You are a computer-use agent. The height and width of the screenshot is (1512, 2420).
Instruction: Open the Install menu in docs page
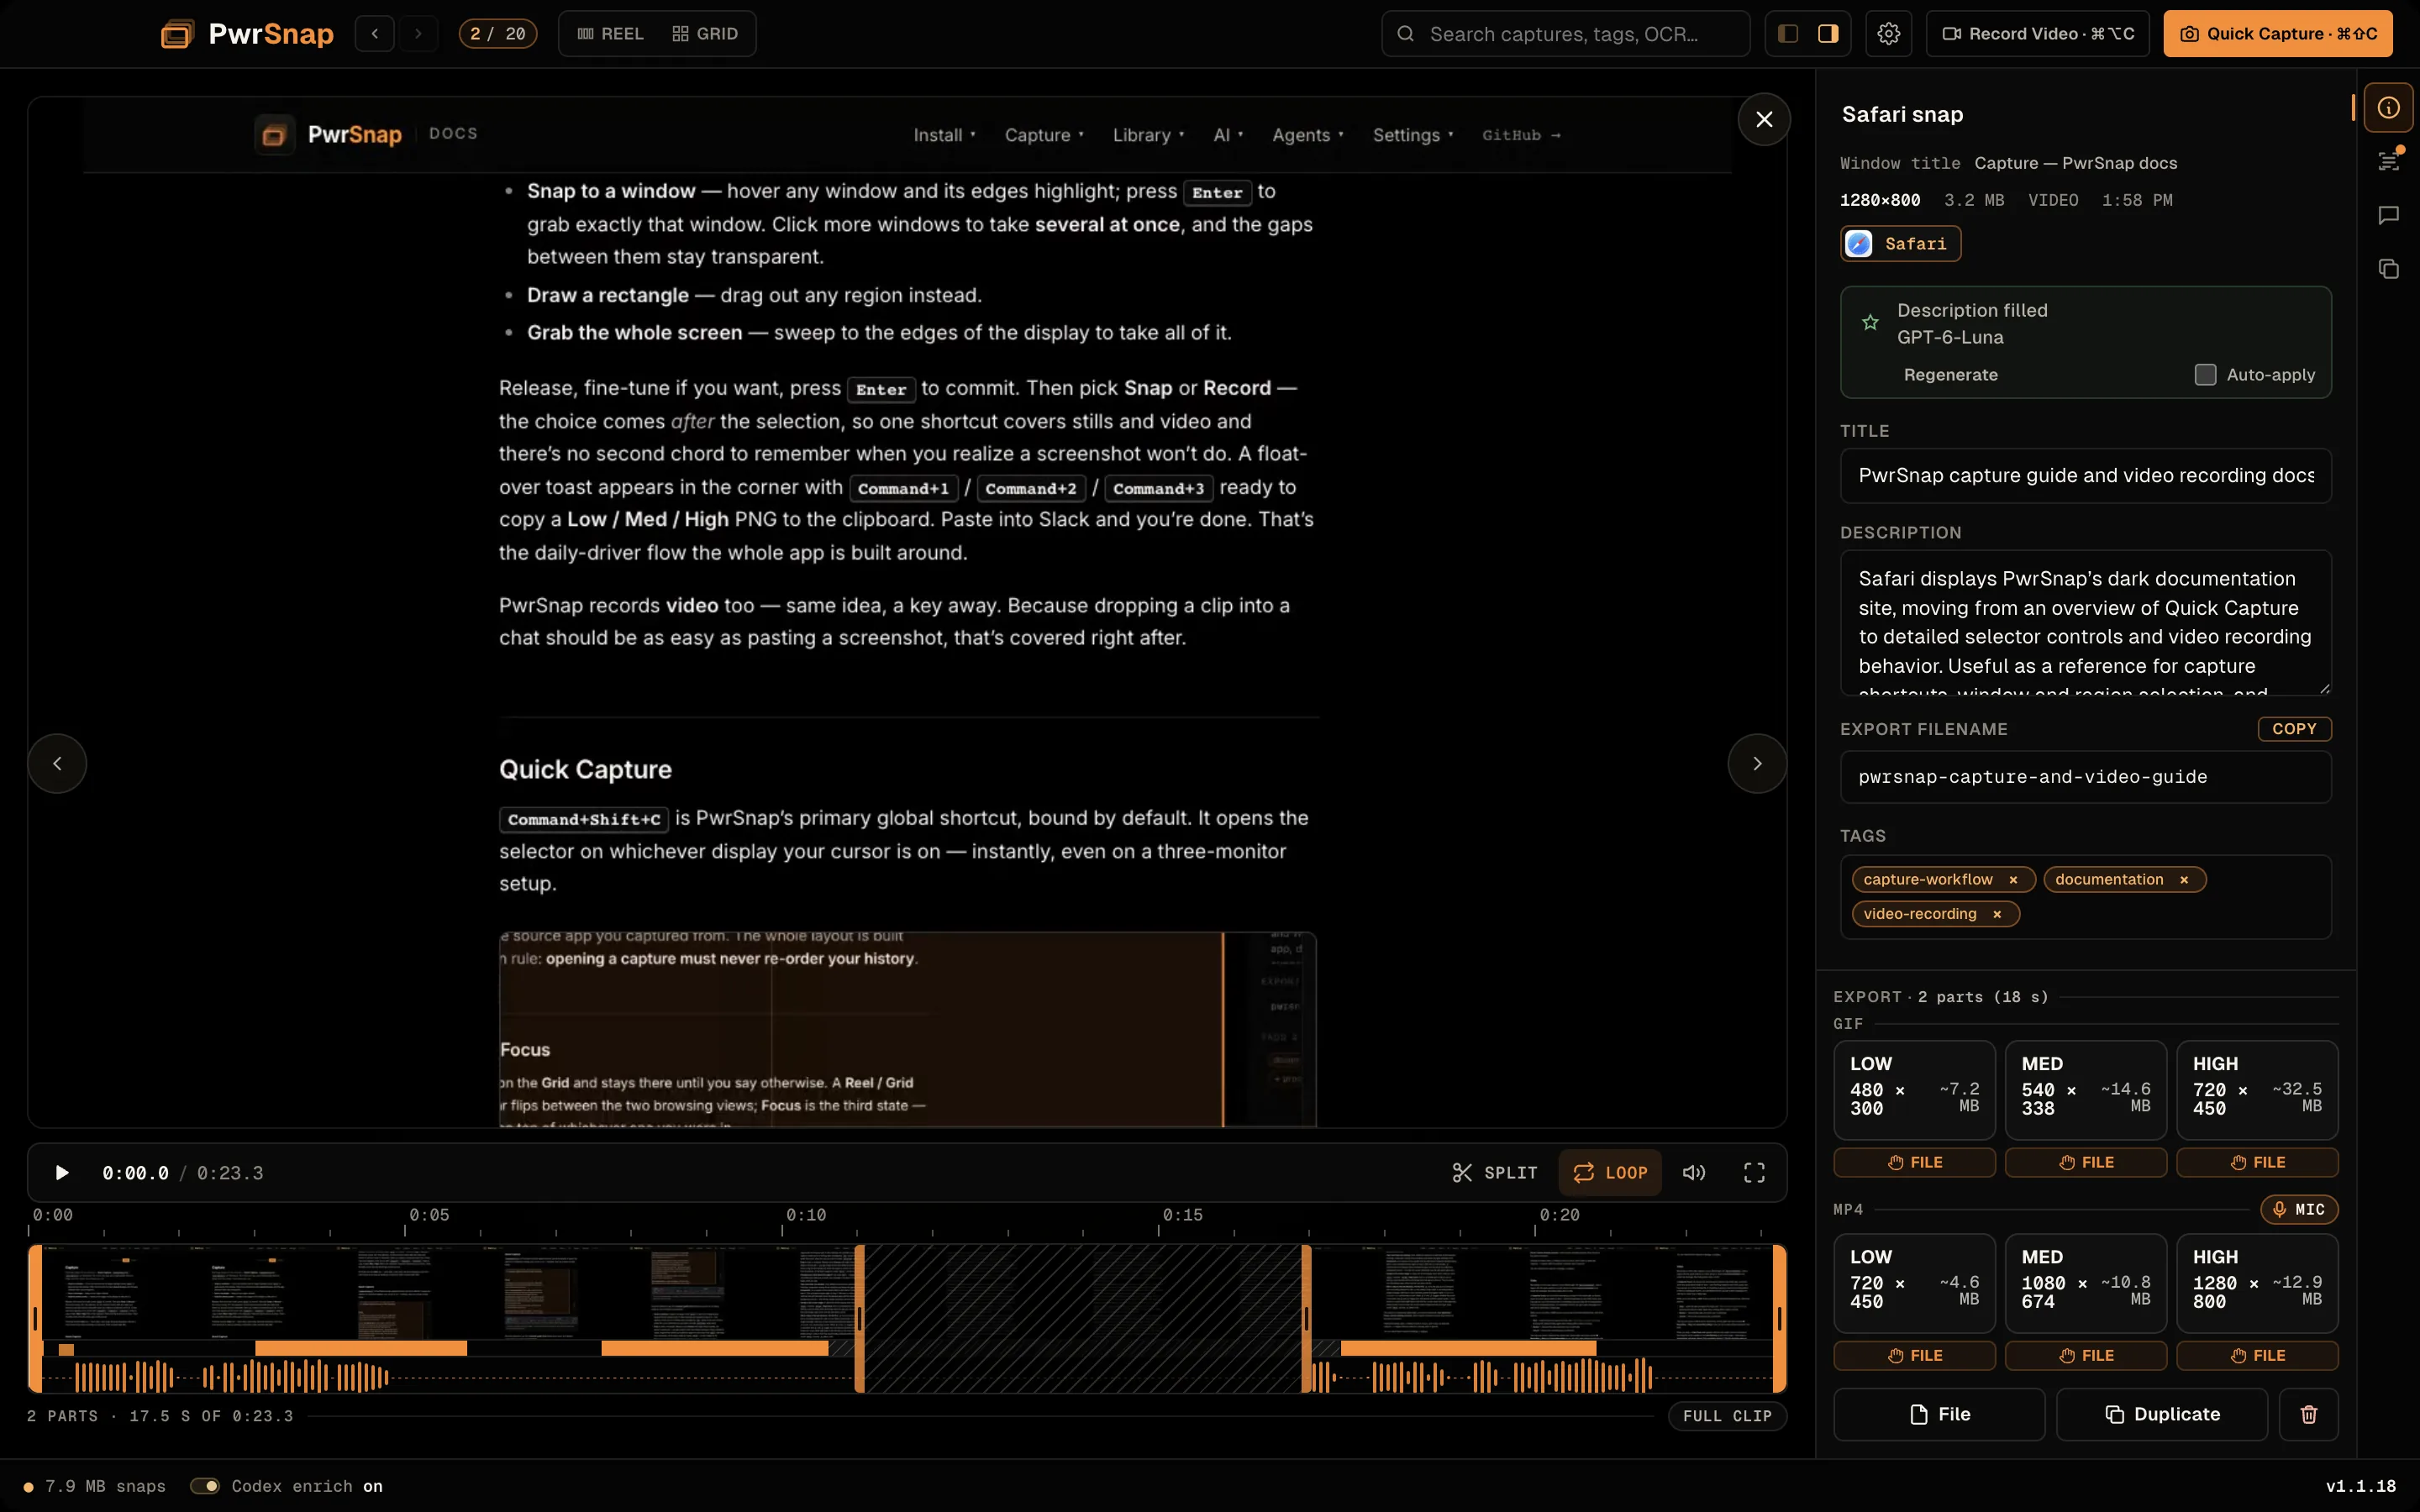[944, 135]
